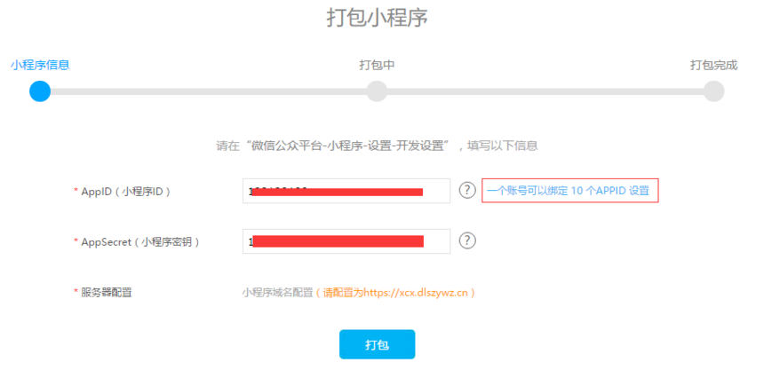This screenshot has height=386, width=764.
Task: Click the 打包小程序 page title
Action: tap(377, 18)
